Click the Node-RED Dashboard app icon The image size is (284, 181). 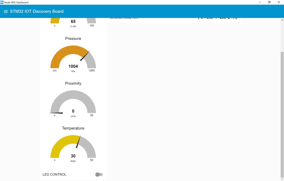tap(2, 2)
